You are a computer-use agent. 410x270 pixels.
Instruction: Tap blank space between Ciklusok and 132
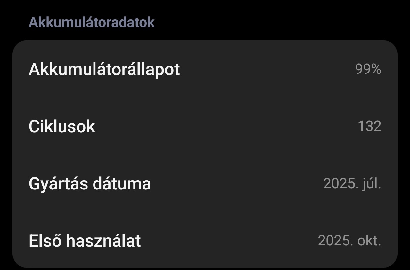[x=224, y=127]
